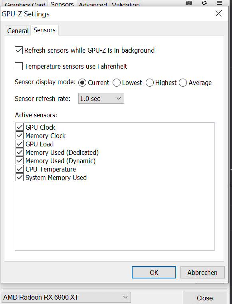Open Graphics Card tab in background GPU-Z window
This screenshot has height=304, width=232.
pyautogui.click(x=25, y=4)
